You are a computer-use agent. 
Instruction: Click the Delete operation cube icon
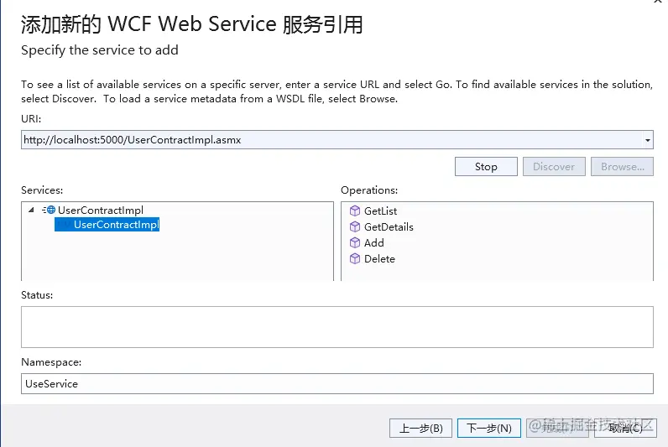point(355,259)
